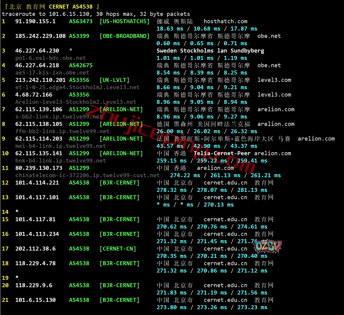This screenshot has height=315, width=344.
Task: Click the [US-HOSTHATCH5] tag
Action: pos(124,21)
